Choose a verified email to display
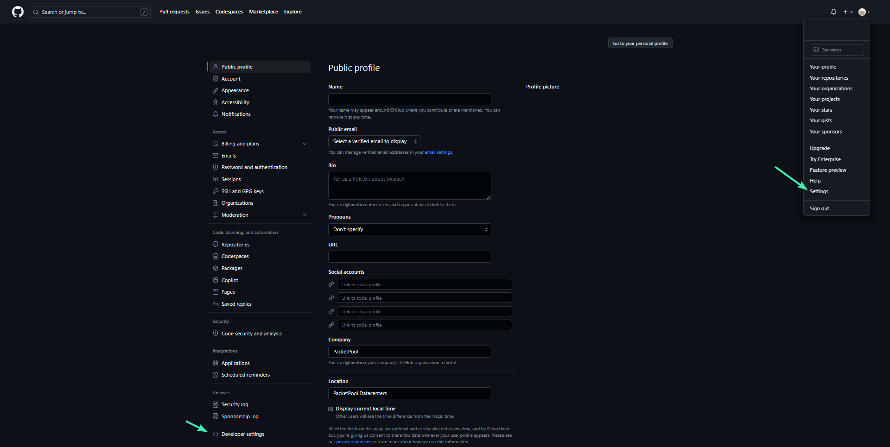Screen dimensions: 890x447 [x=374, y=141]
